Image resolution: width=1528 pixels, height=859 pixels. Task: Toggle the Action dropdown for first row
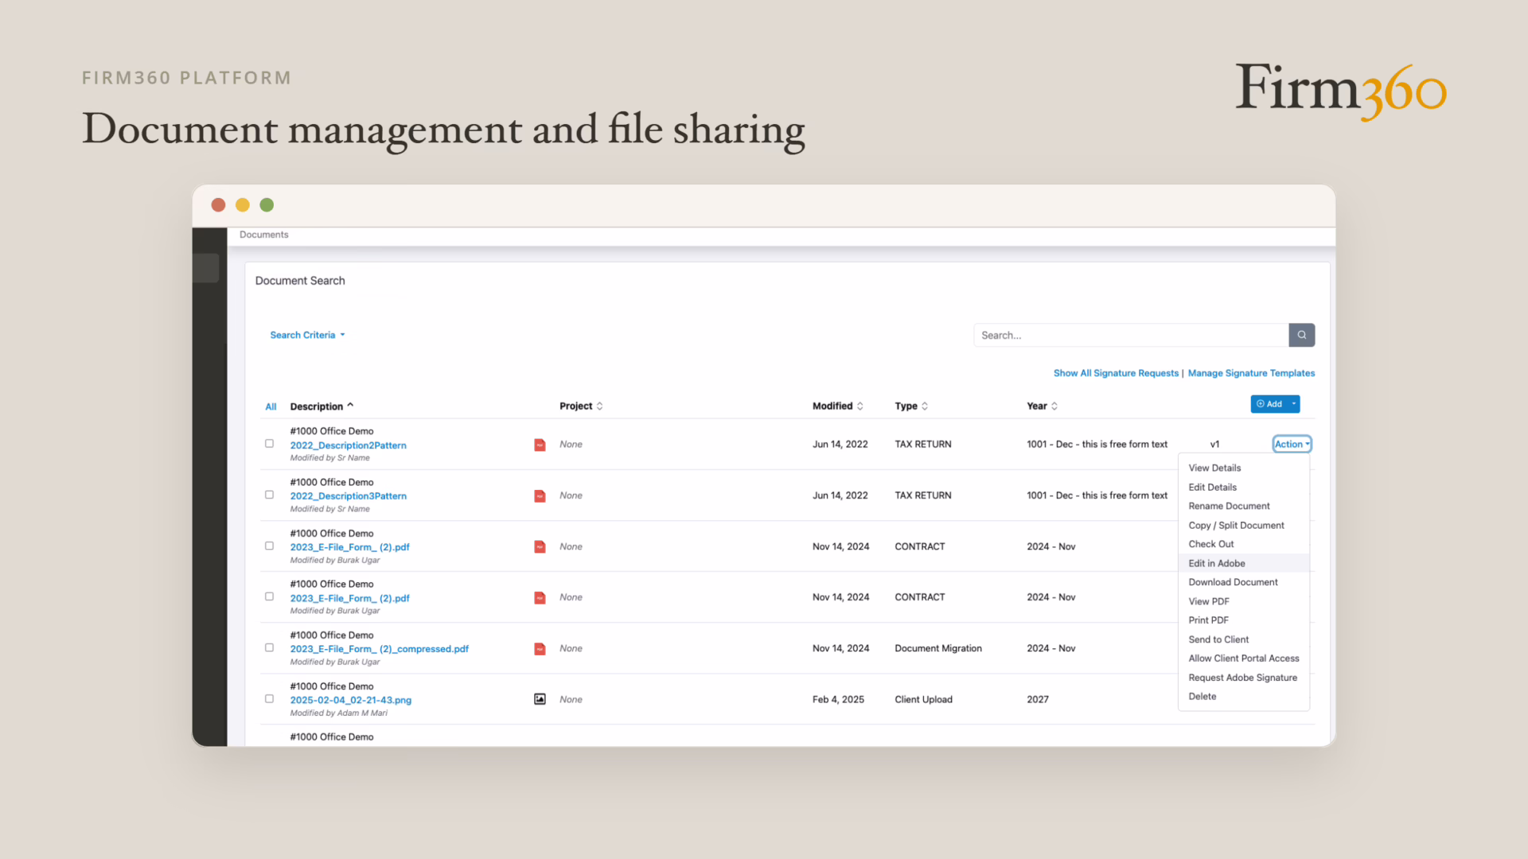(x=1292, y=444)
